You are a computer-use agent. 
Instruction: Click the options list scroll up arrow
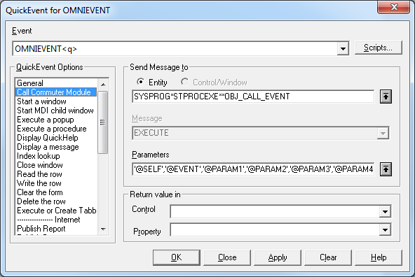pyautogui.click(x=103, y=85)
